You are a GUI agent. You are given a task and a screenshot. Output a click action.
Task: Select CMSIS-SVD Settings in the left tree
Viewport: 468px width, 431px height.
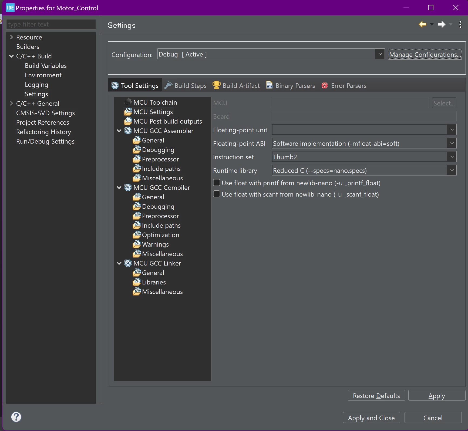(45, 113)
